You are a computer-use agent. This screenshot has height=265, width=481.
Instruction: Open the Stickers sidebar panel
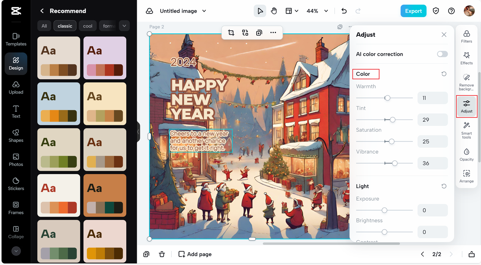pos(16,184)
